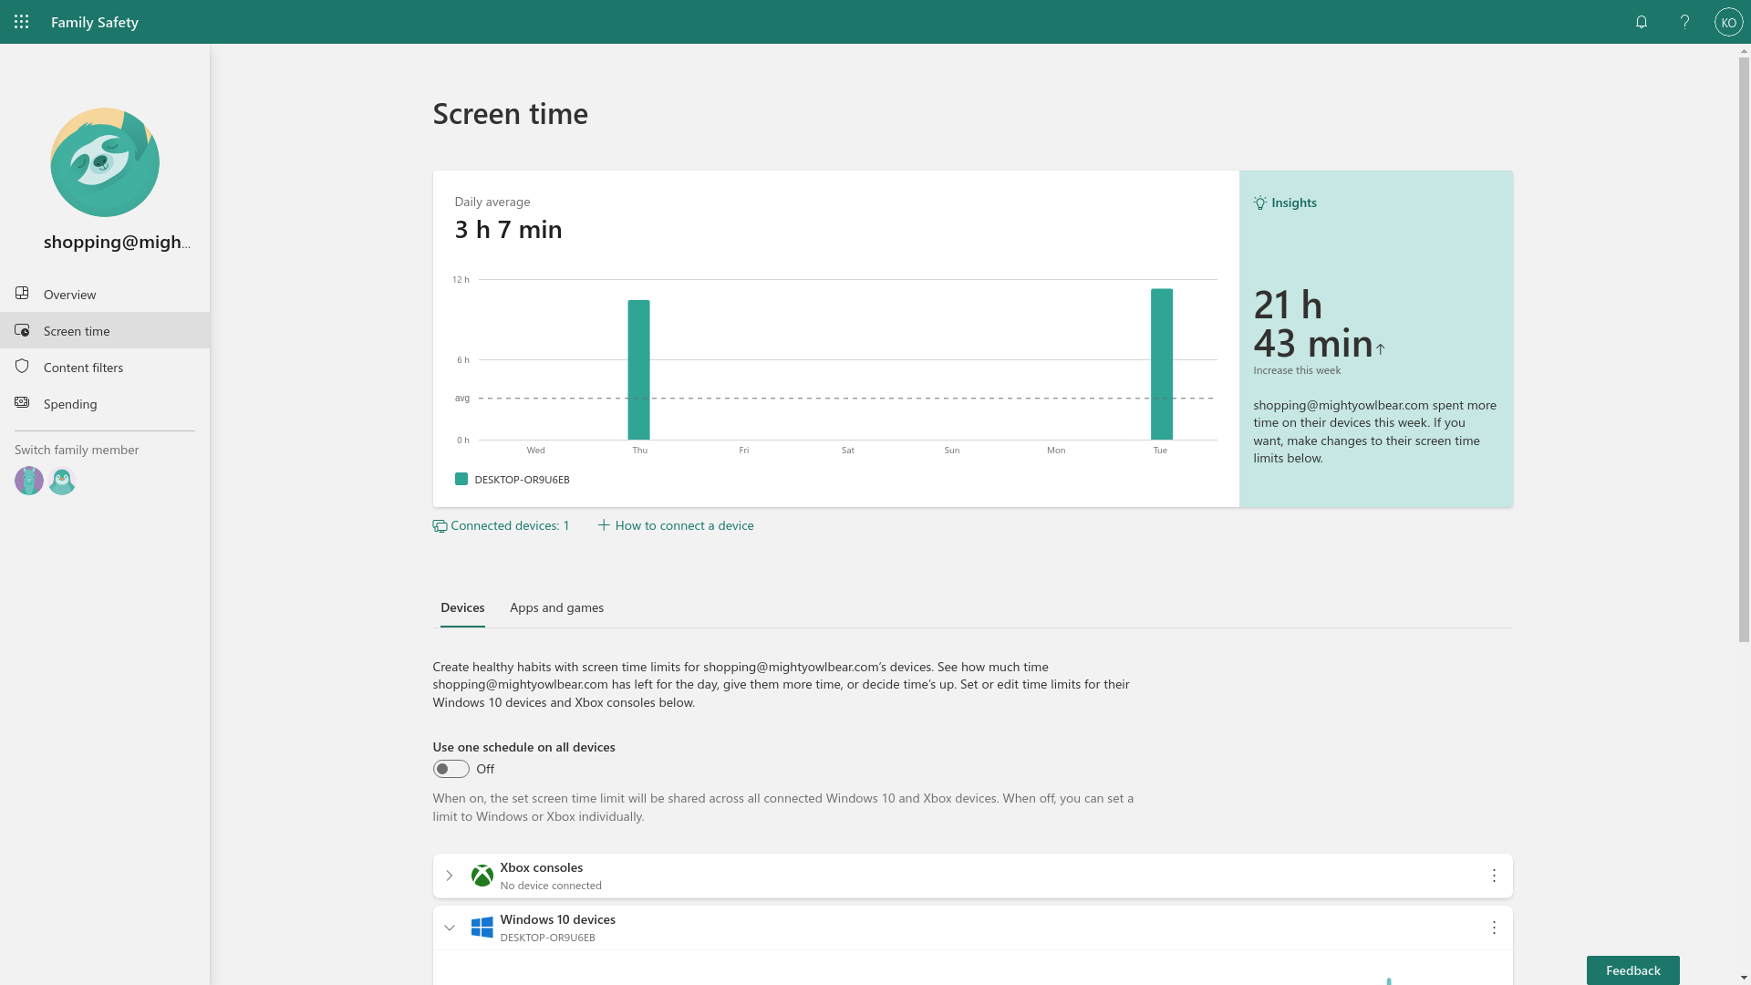Open more options for Xbox consoles
This screenshot has height=985, width=1751.
tap(1494, 876)
